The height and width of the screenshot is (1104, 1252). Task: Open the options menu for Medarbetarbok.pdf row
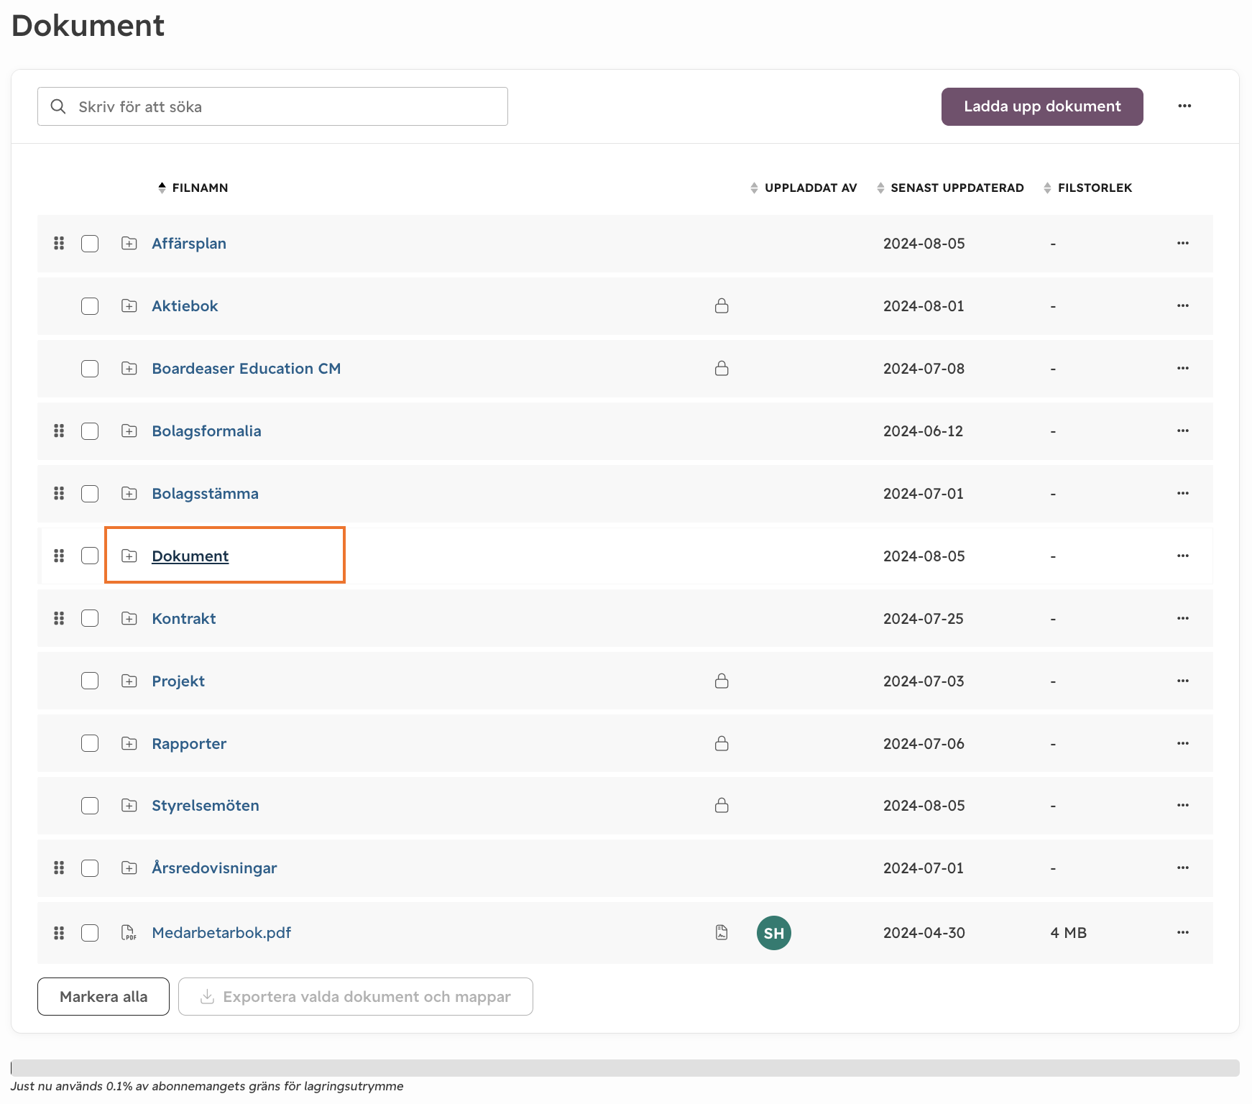(1183, 933)
